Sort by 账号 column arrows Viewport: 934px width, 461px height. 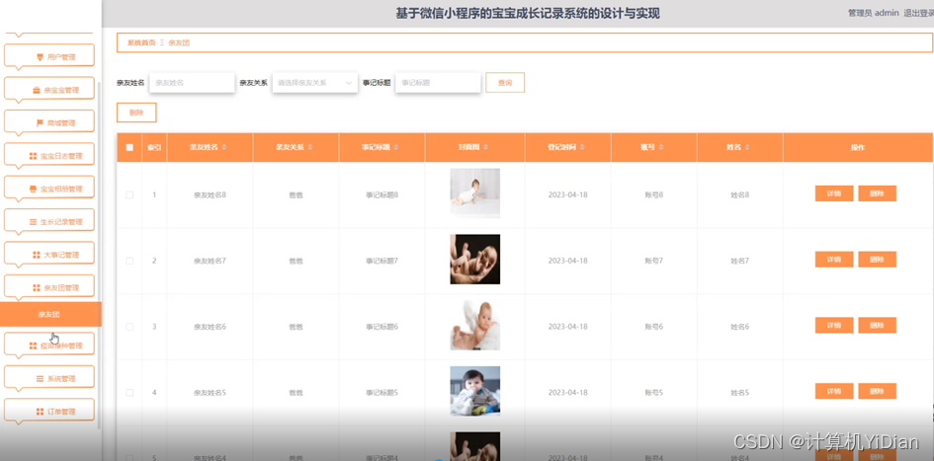(x=661, y=147)
